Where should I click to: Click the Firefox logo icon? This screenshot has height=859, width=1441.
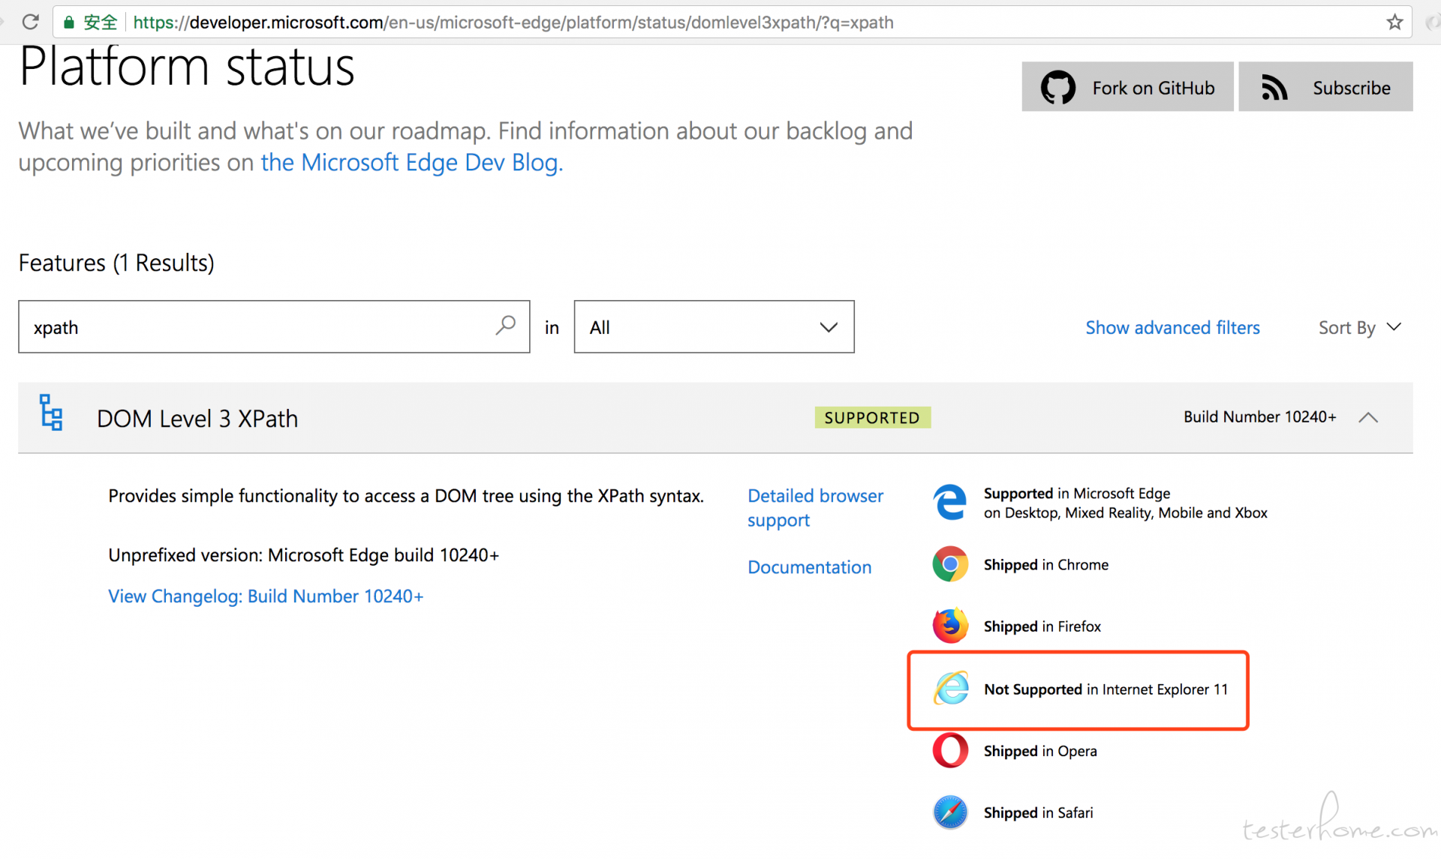[x=950, y=626]
